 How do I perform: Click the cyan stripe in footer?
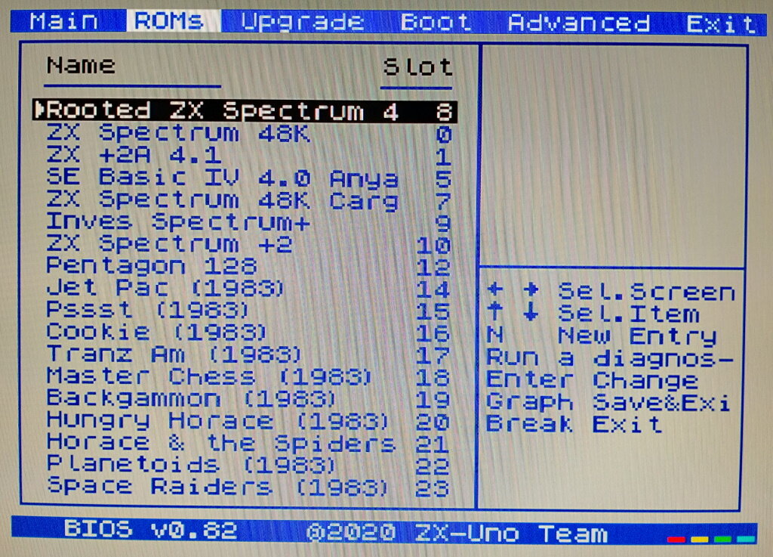pyautogui.click(x=746, y=539)
